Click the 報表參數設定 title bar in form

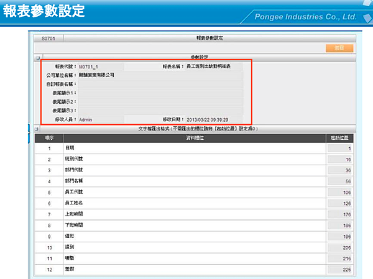[210, 39]
